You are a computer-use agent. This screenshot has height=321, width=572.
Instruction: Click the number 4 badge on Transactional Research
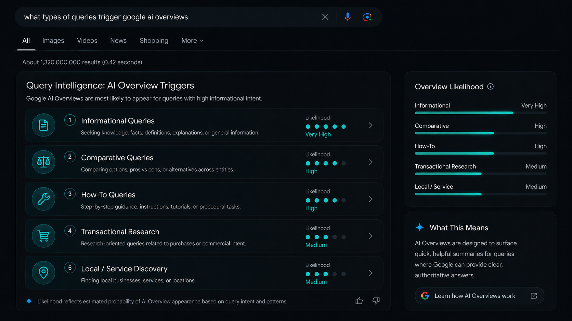click(x=70, y=231)
